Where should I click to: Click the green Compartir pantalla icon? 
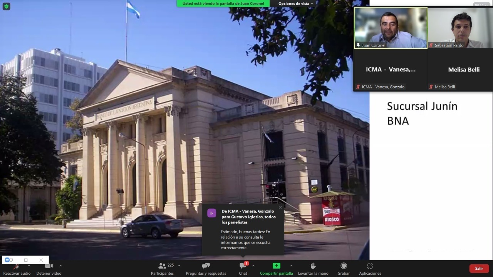point(276,266)
